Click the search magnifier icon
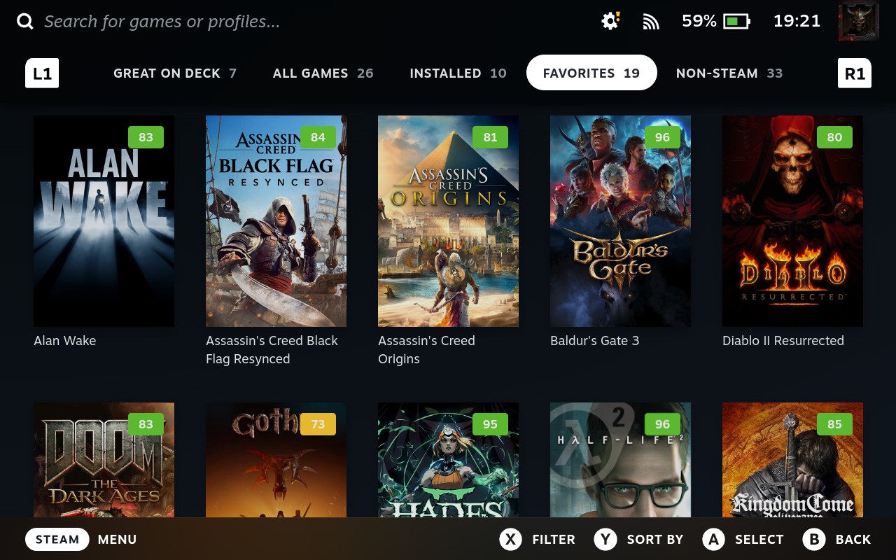Image resolution: width=896 pixels, height=560 pixels. click(x=25, y=22)
